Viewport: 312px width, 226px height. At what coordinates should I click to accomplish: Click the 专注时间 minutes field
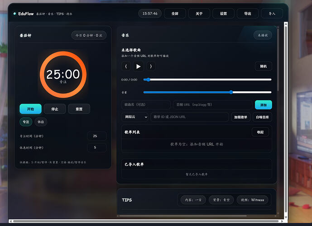[x=96, y=136]
